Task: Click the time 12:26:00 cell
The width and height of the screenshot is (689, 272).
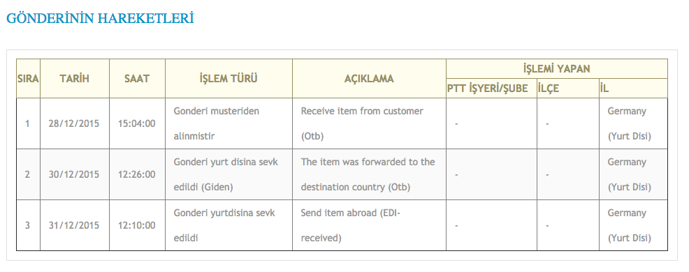Action: coord(137,174)
